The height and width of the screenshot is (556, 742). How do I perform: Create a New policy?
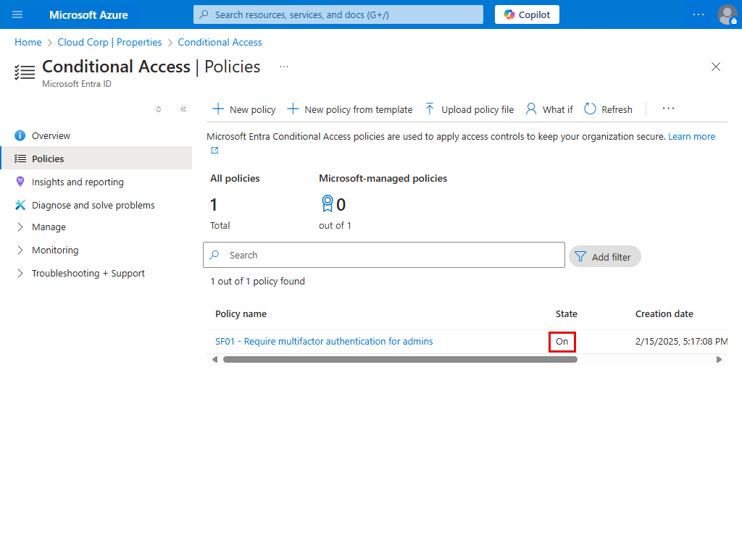tap(243, 109)
